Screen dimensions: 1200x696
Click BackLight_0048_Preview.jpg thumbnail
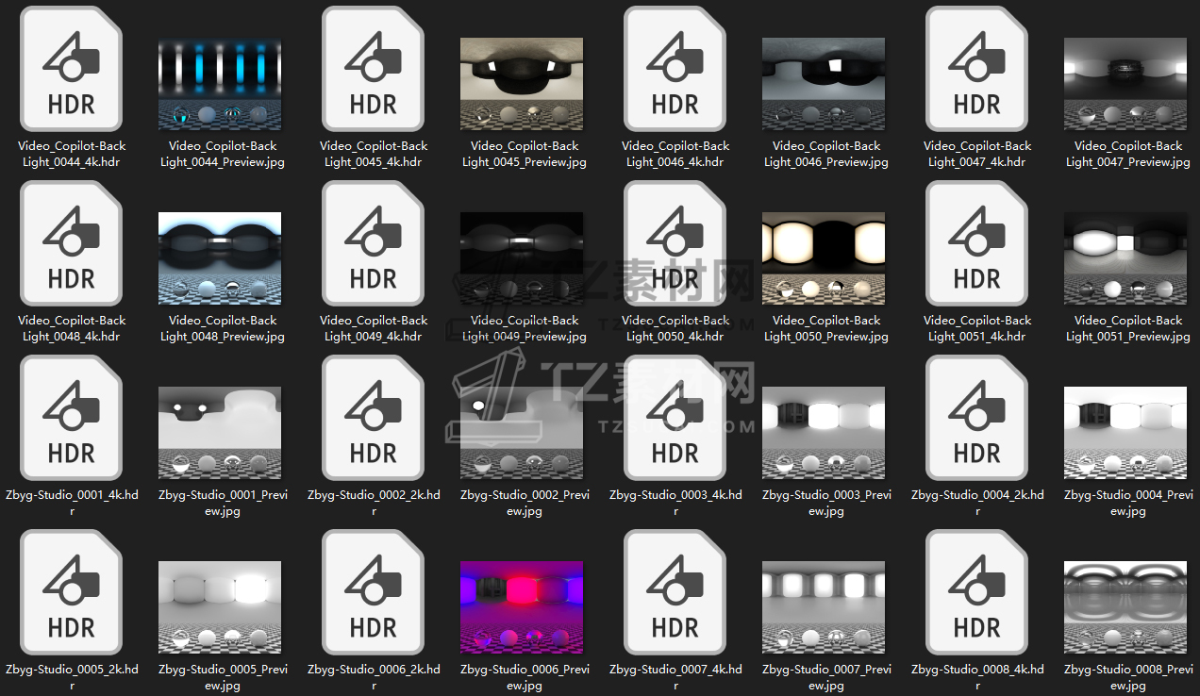220,258
